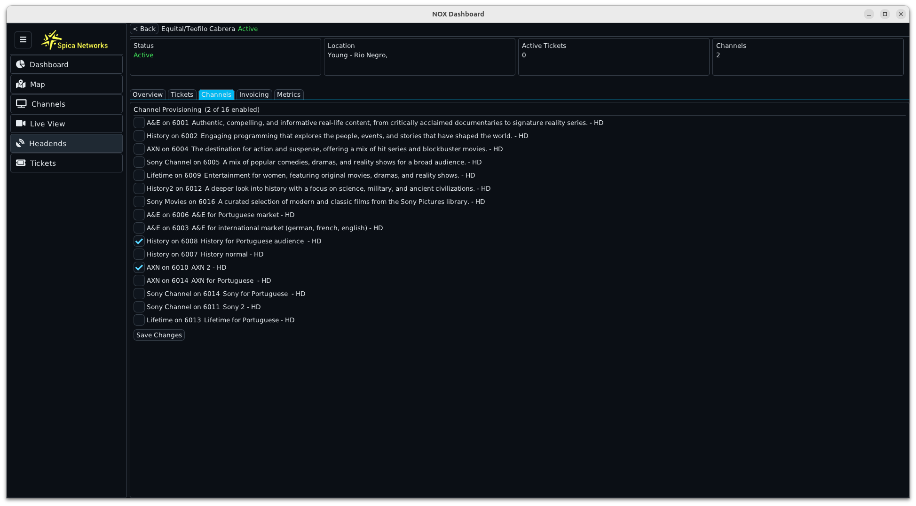This screenshot has width=916, height=506.
Task: Click "Sony for Portuguese" description text
Action: pos(255,294)
